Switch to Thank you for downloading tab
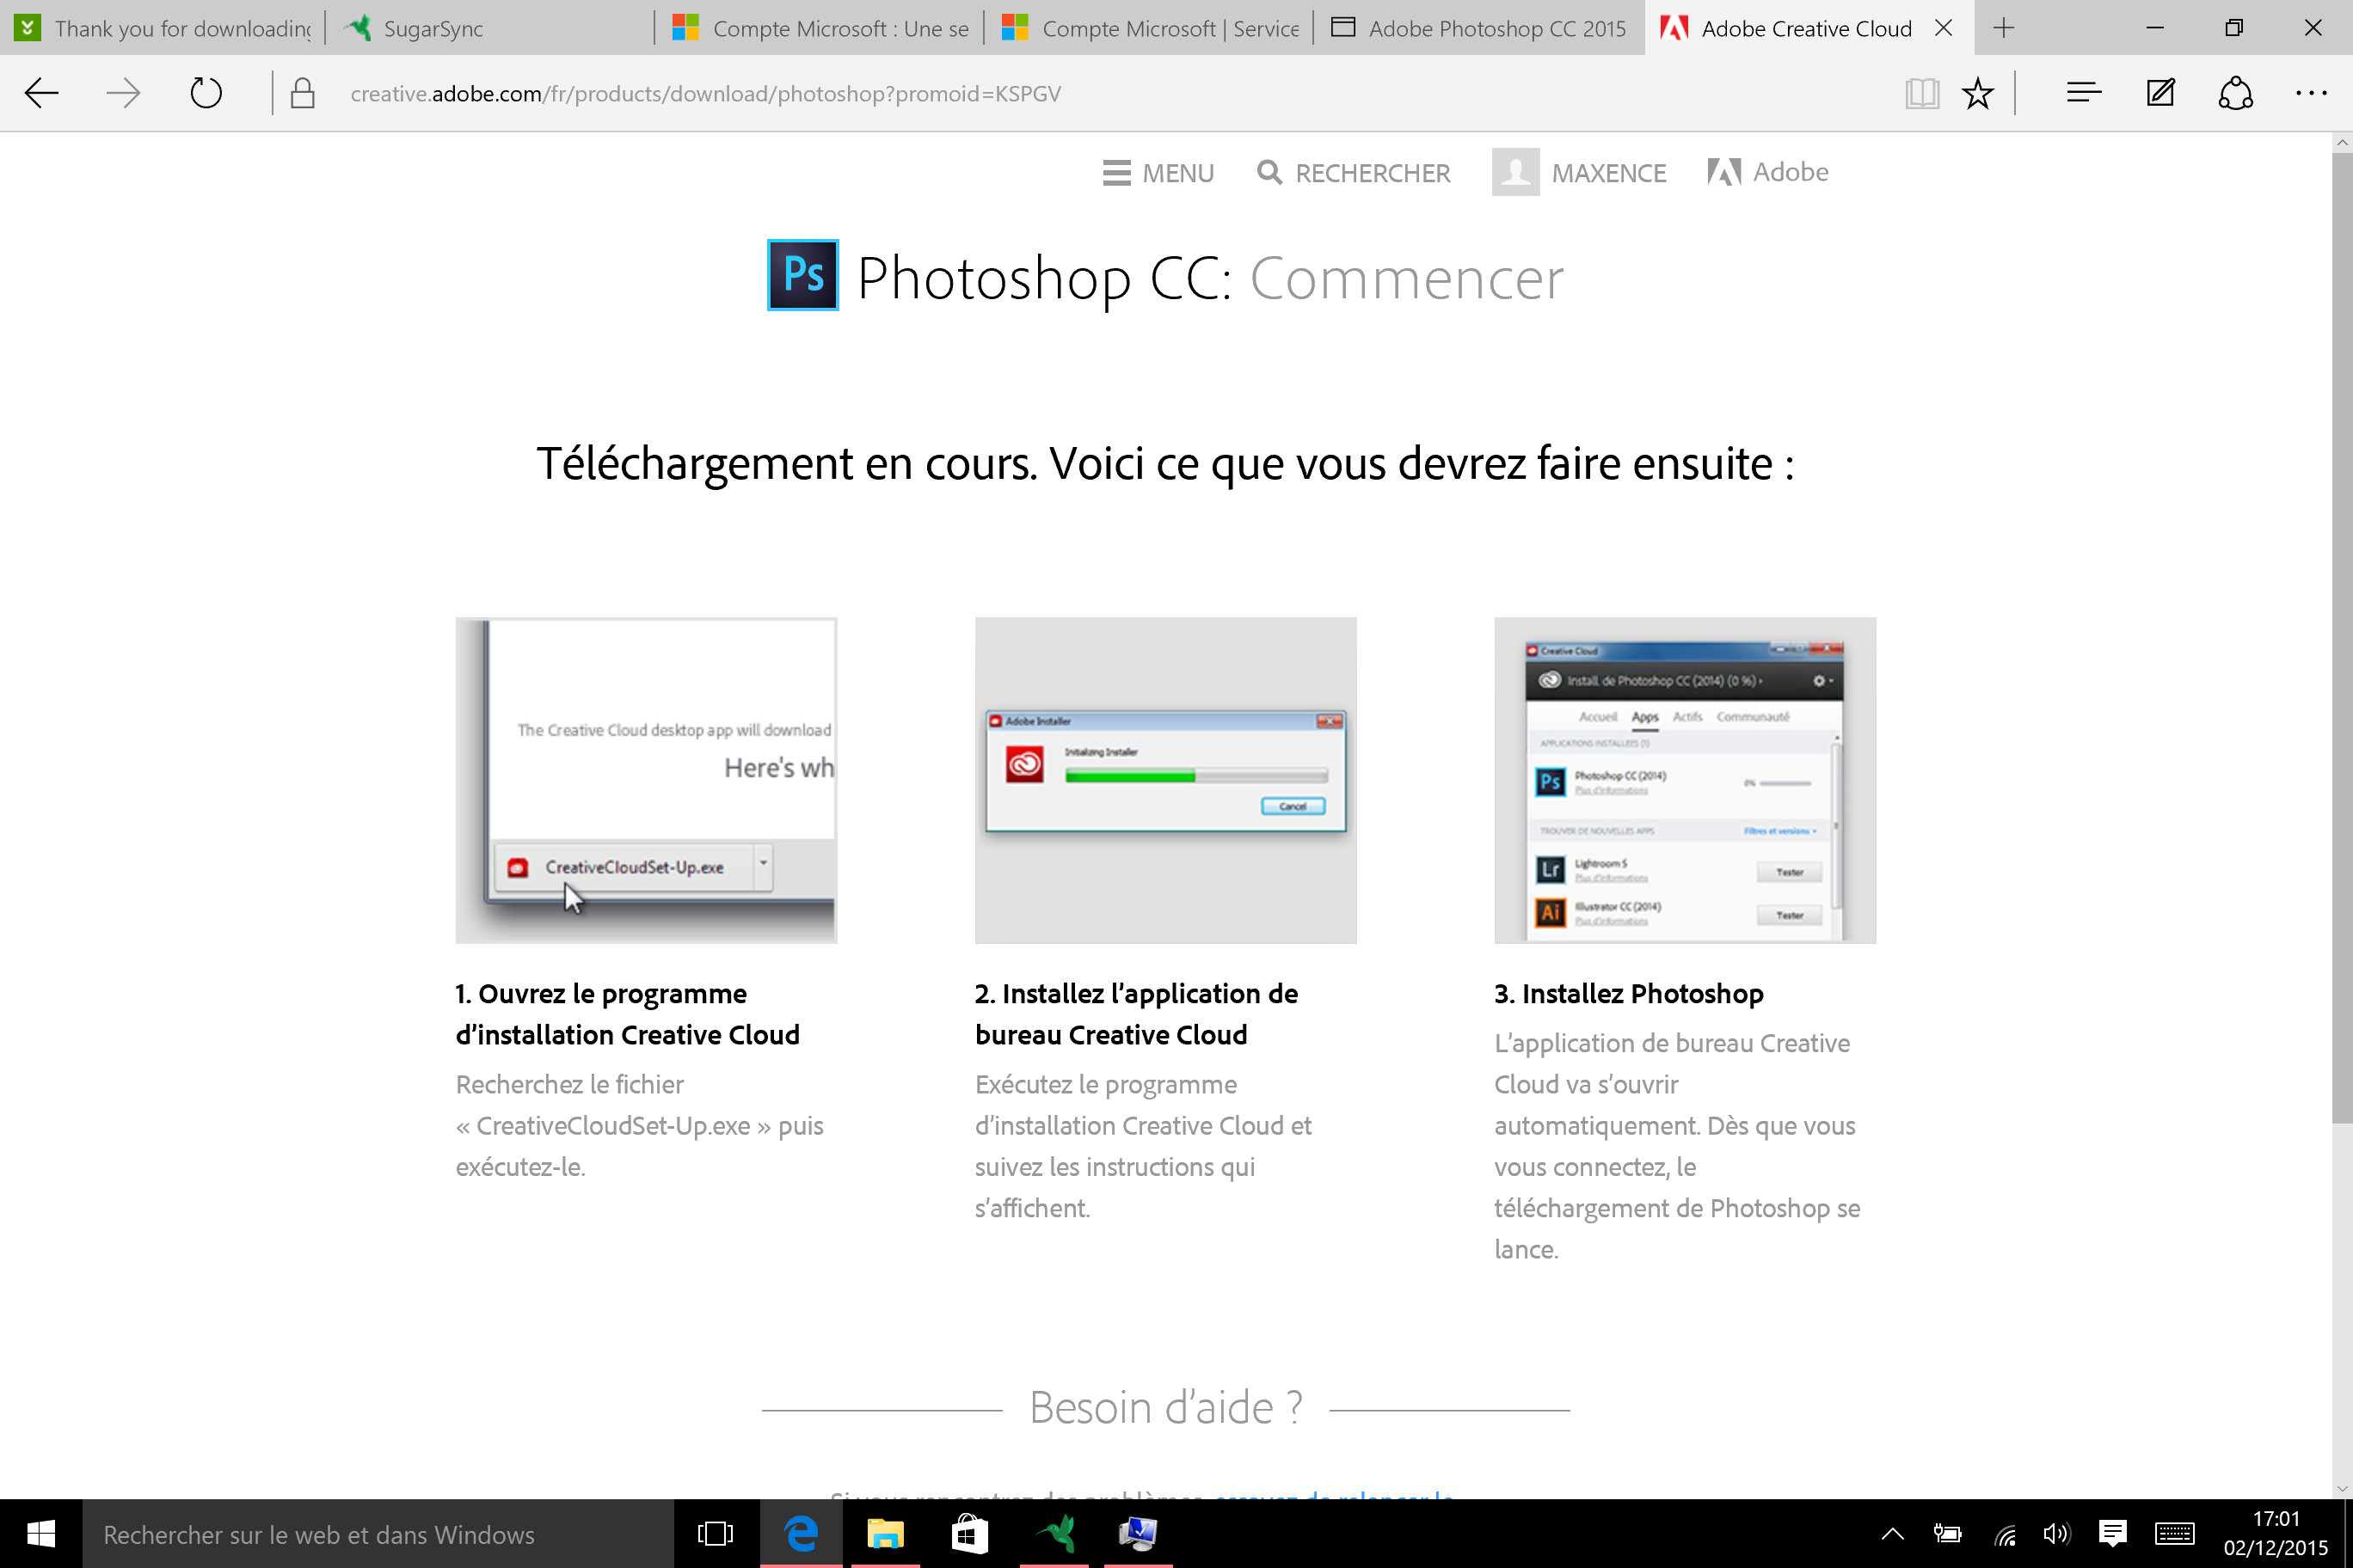Viewport: 2353px width, 1568px height. [x=163, y=28]
